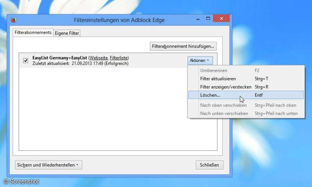Click the Schließen button
The width and height of the screenshot is (312, 187).
click(209, 165)
